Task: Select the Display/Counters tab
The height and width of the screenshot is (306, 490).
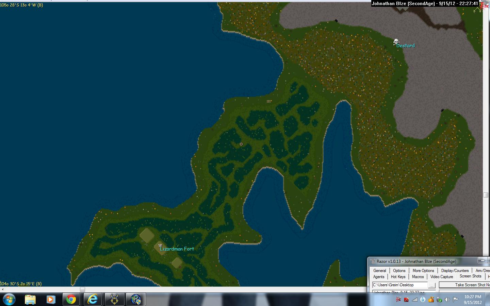Action: pos(455,271)
